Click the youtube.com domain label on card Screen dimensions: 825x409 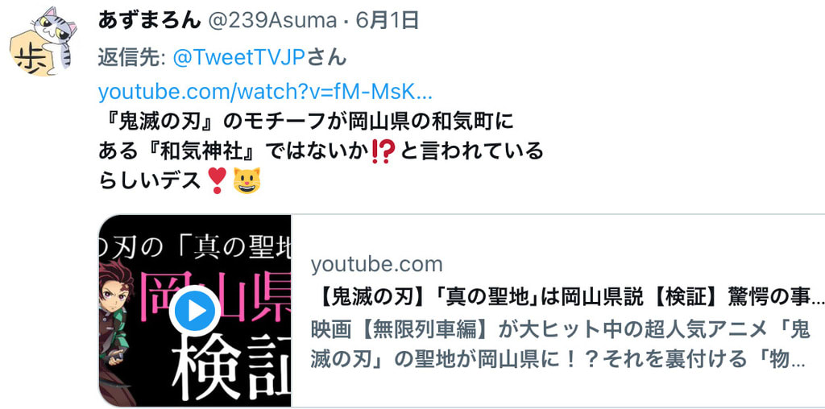coord(376,264)
